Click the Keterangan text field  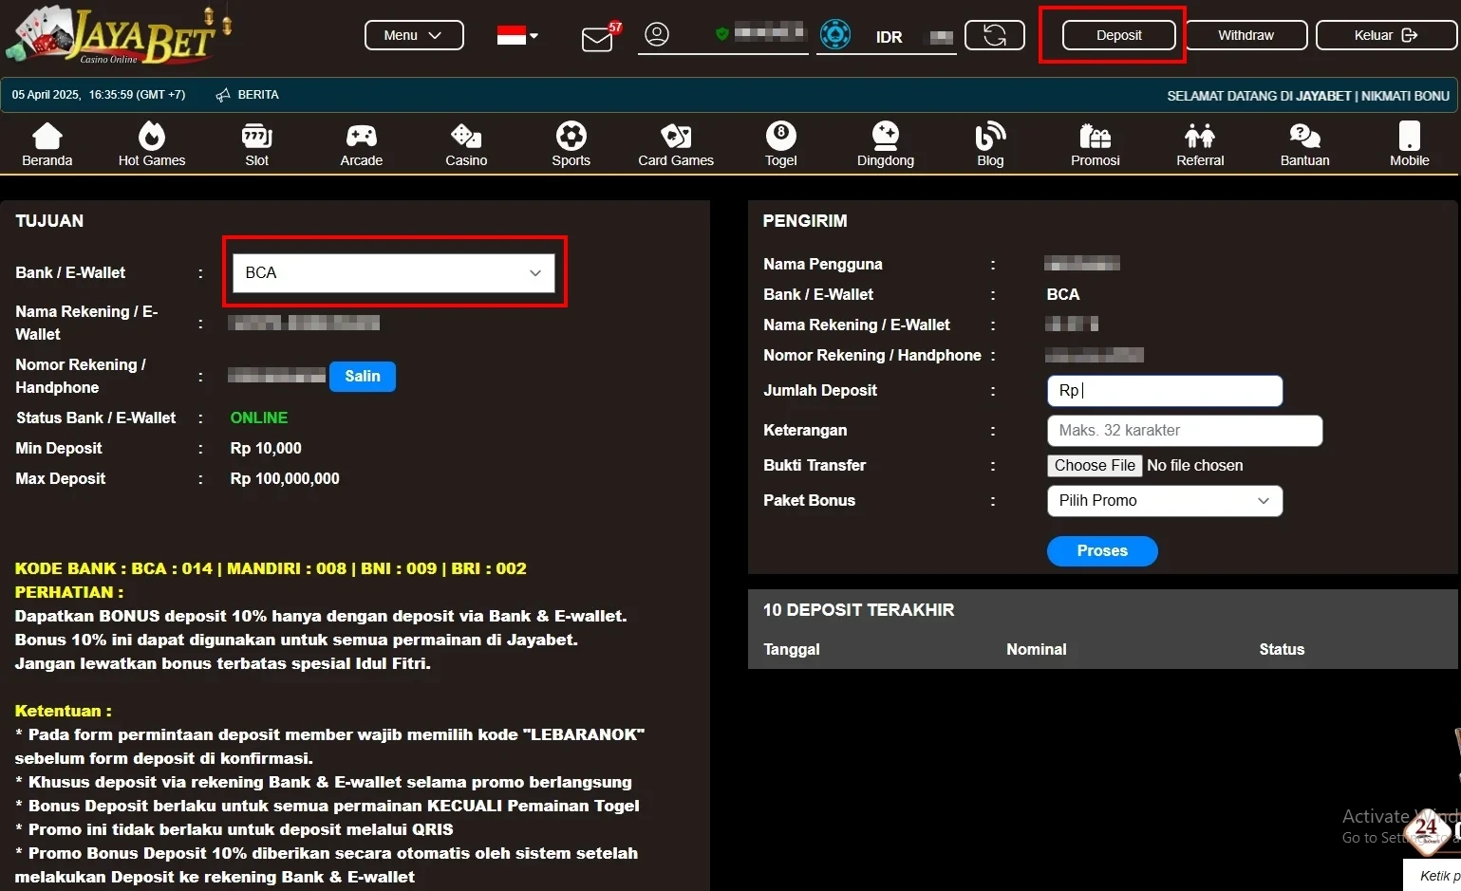click(x=1184, y=431)
